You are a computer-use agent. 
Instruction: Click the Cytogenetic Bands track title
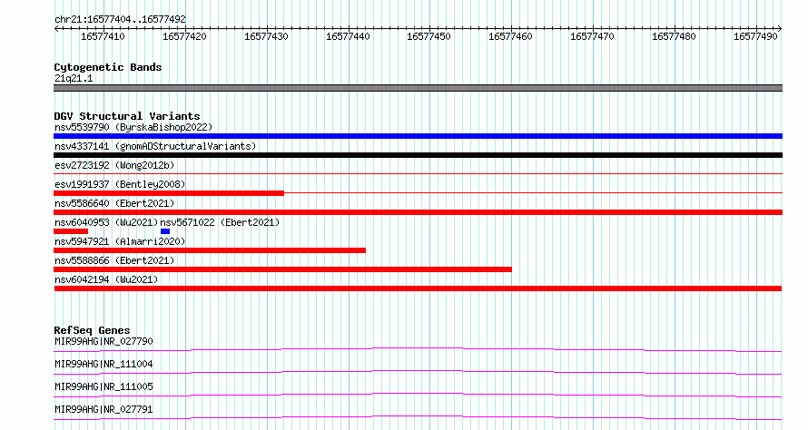(x=108, y=67)
